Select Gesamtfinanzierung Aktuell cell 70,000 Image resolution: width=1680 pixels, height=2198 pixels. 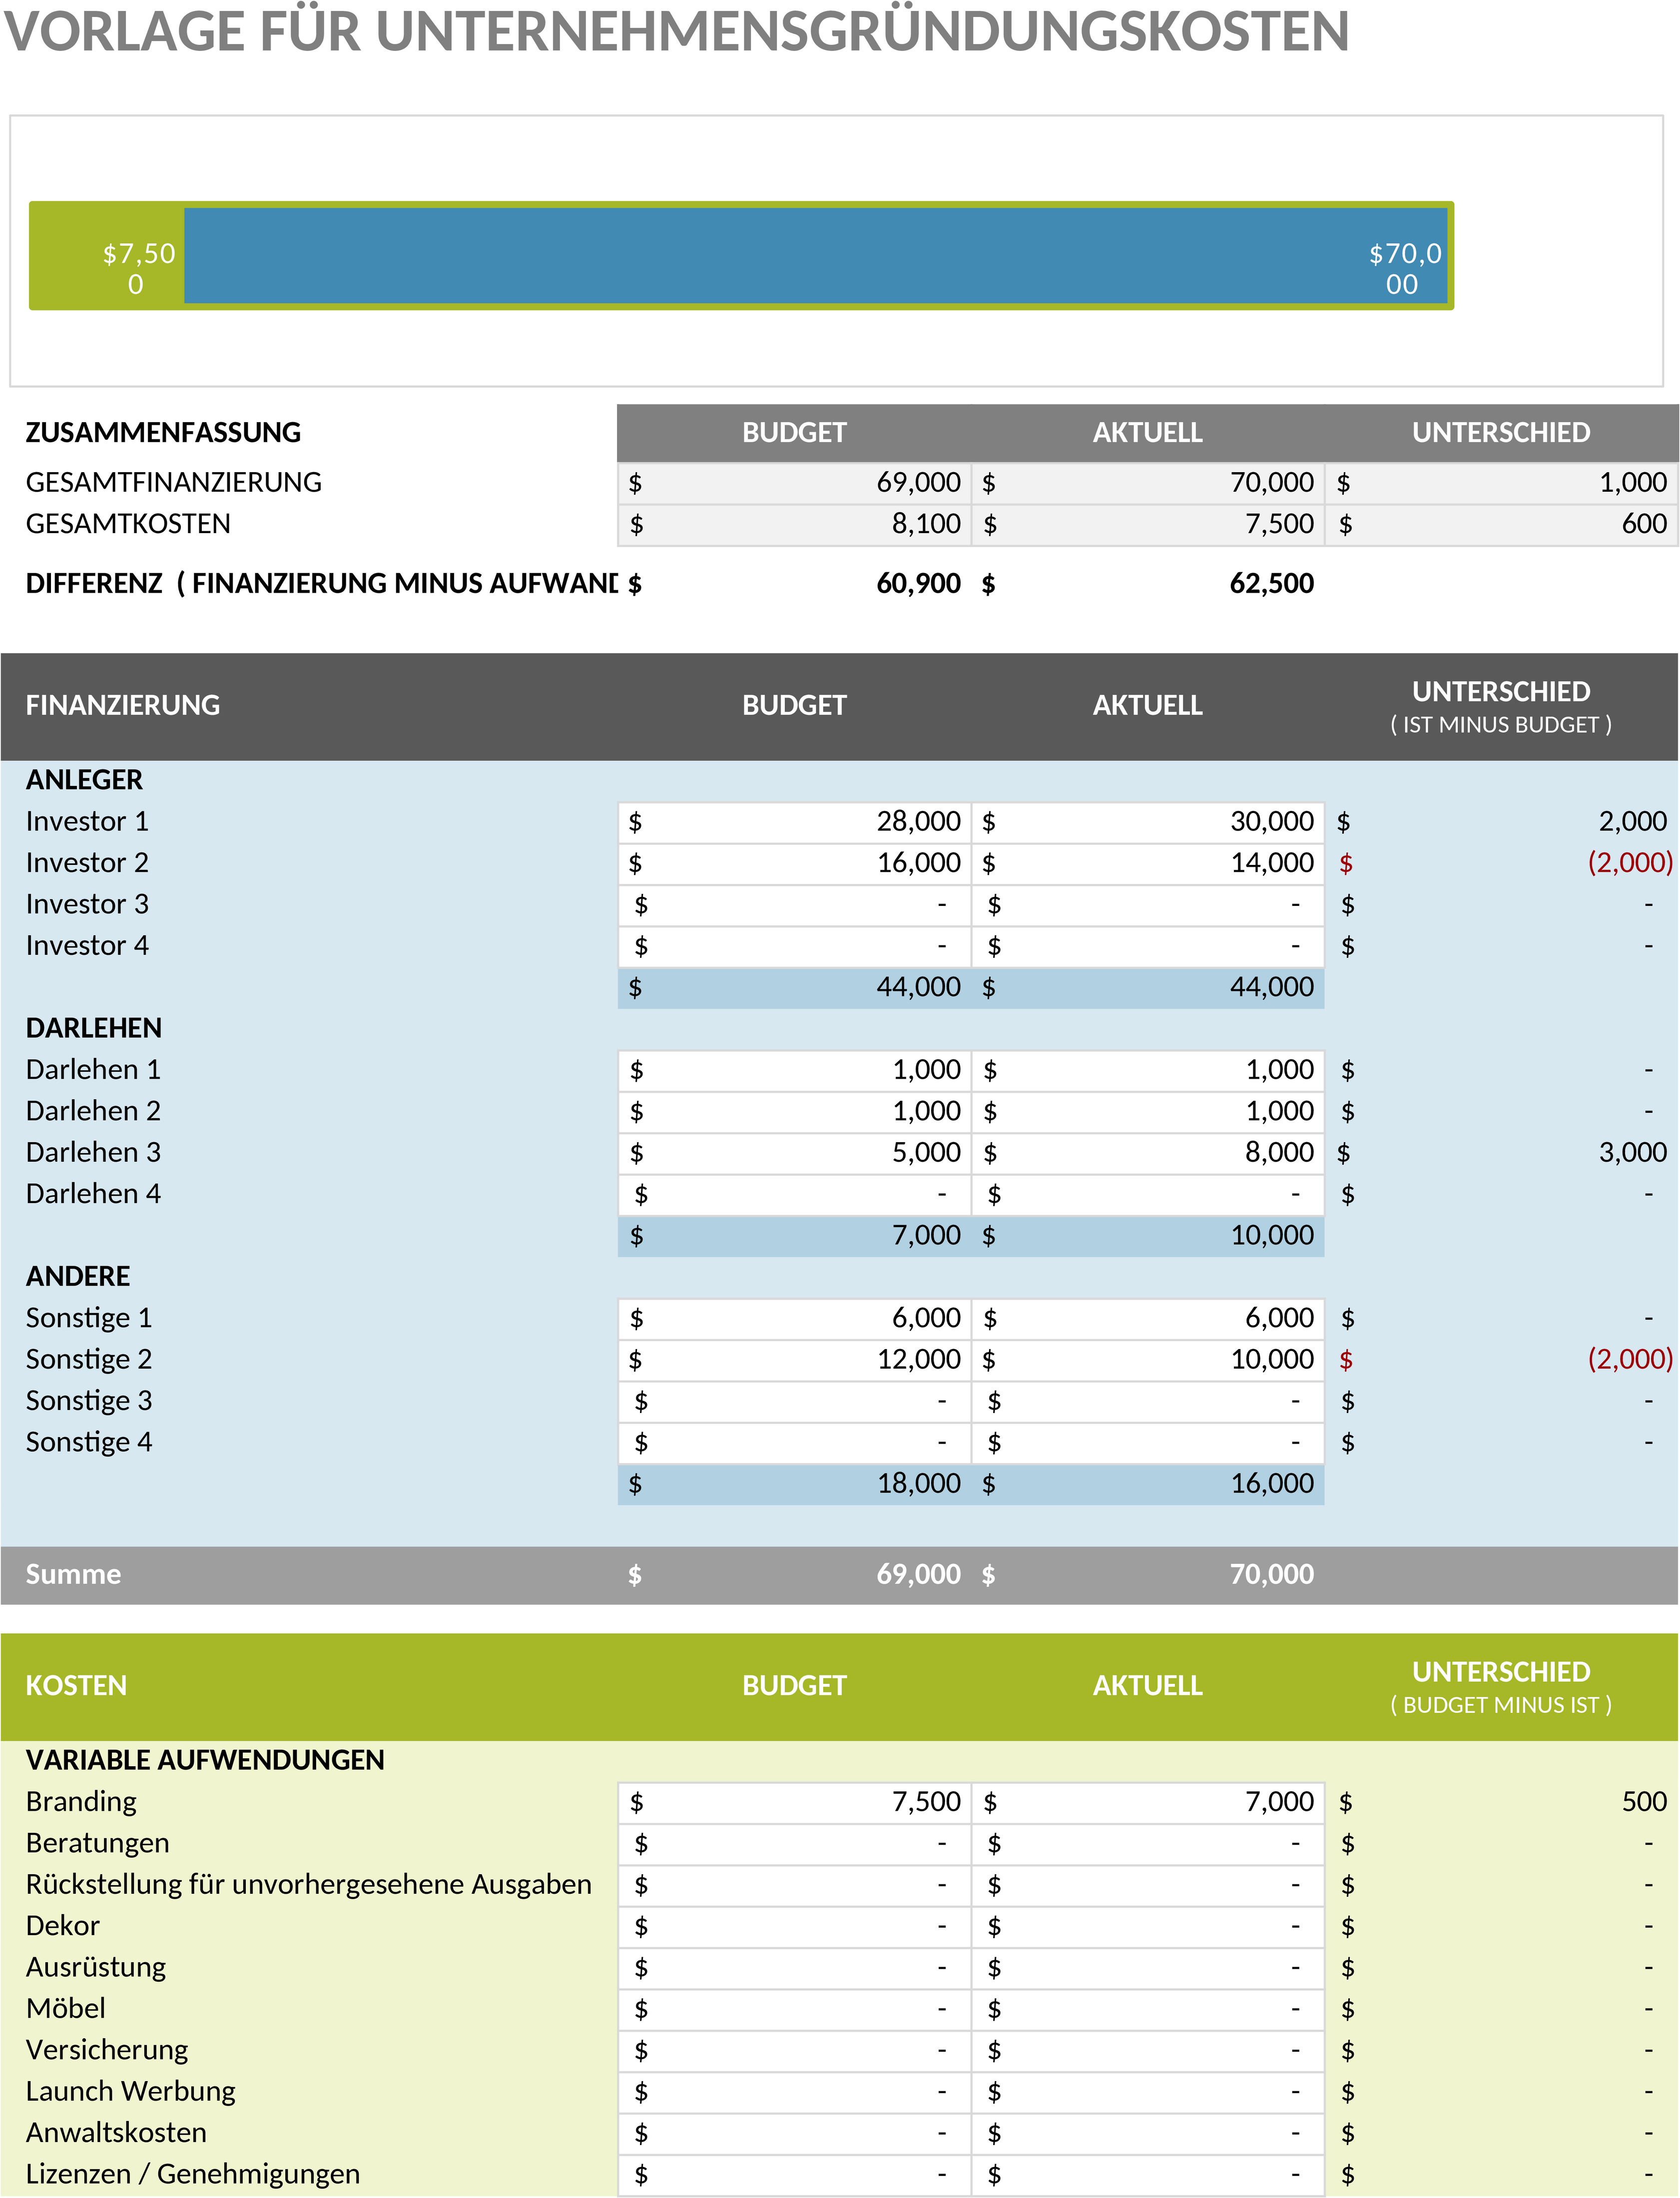click(1148, 483)
